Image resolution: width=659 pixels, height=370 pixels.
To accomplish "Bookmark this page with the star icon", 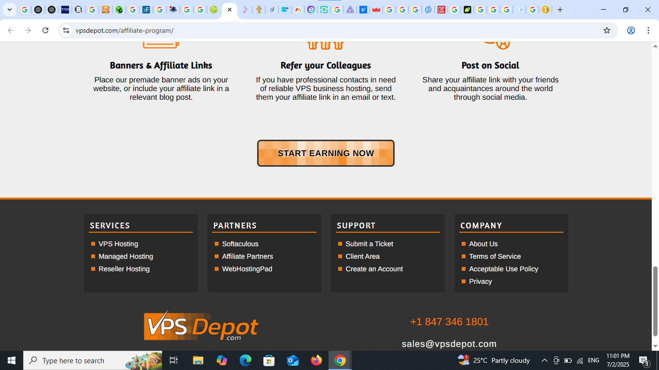I will [607, 30].
